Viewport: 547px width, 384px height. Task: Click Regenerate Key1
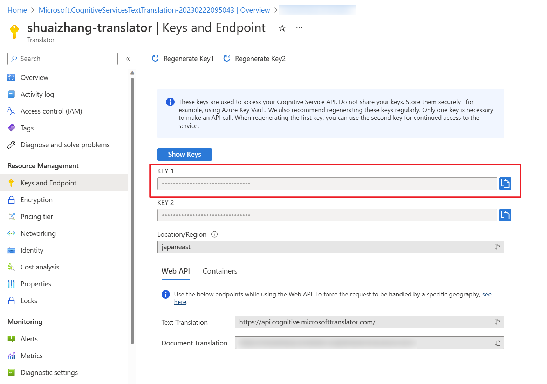click(183, 59)
